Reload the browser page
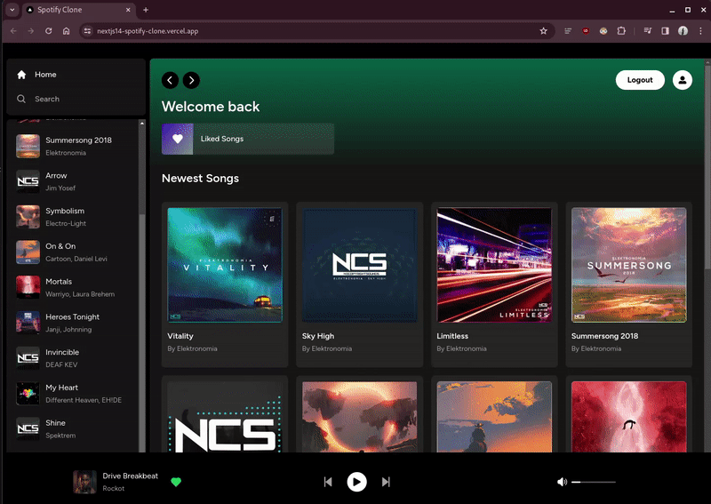The height and width of the screenshot is (504, 711). (49, 31)
